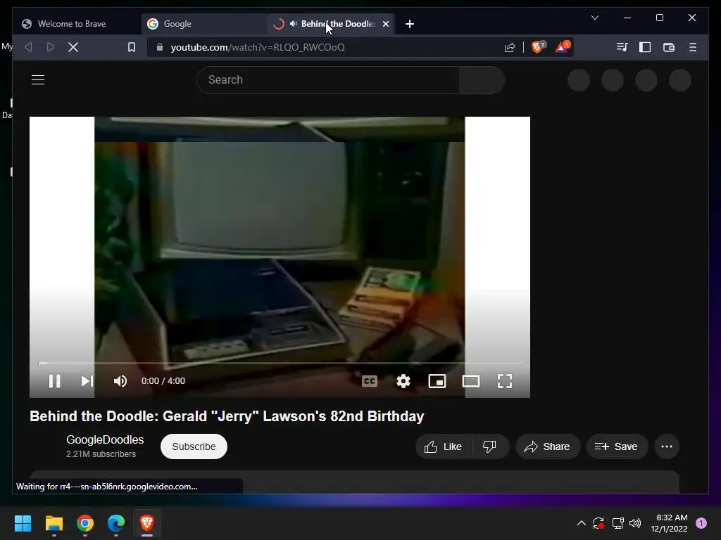Focus the YouTube Search field

[328, 80]
